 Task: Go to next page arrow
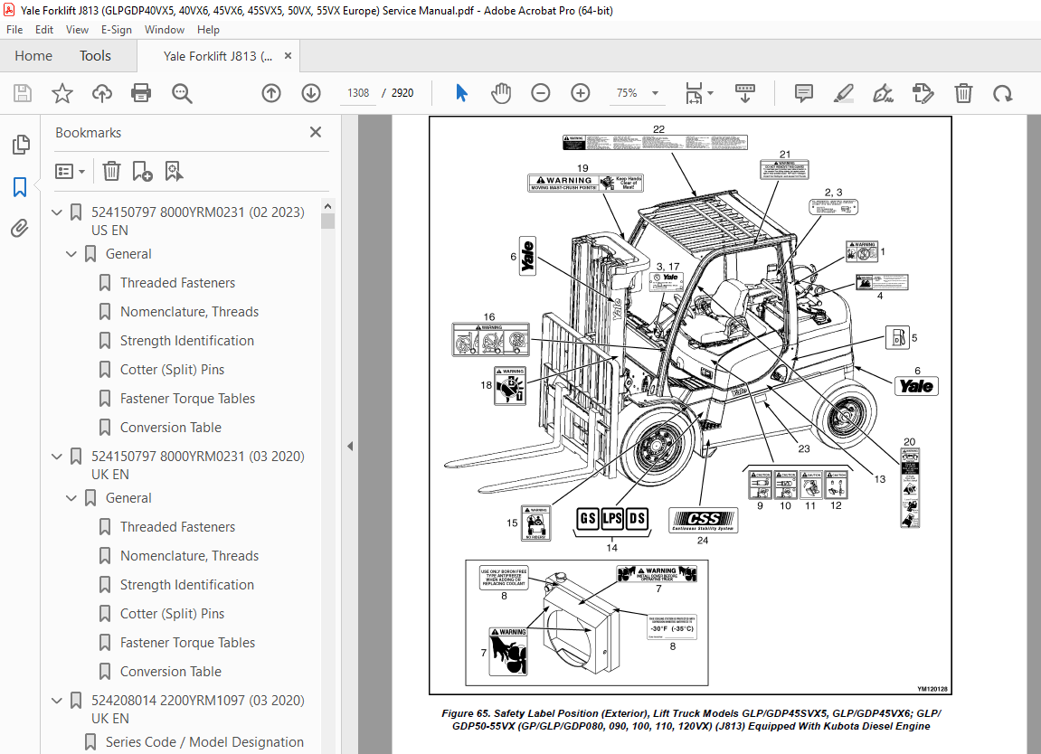311,93
